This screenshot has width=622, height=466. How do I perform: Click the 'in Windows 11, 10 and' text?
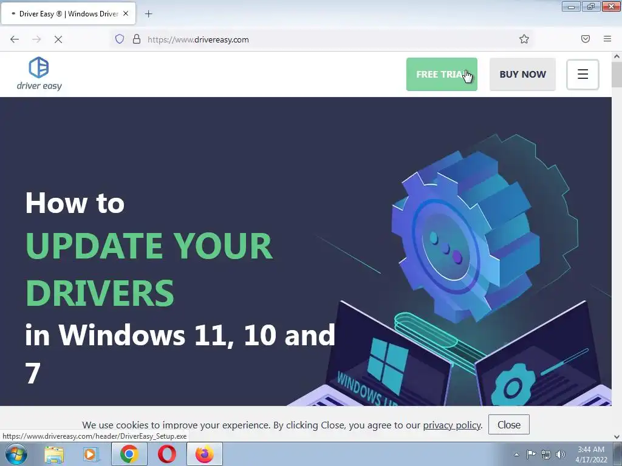click(180, 335)
